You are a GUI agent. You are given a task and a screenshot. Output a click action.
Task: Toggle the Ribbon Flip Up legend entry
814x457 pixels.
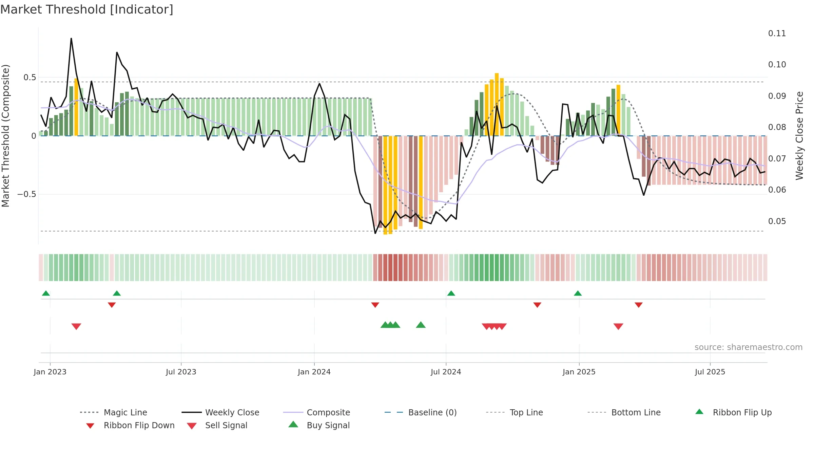click(x=733, y=412)
